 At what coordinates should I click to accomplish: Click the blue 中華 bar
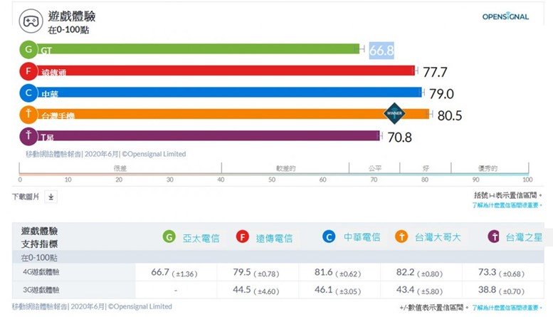tap(229, 92)
